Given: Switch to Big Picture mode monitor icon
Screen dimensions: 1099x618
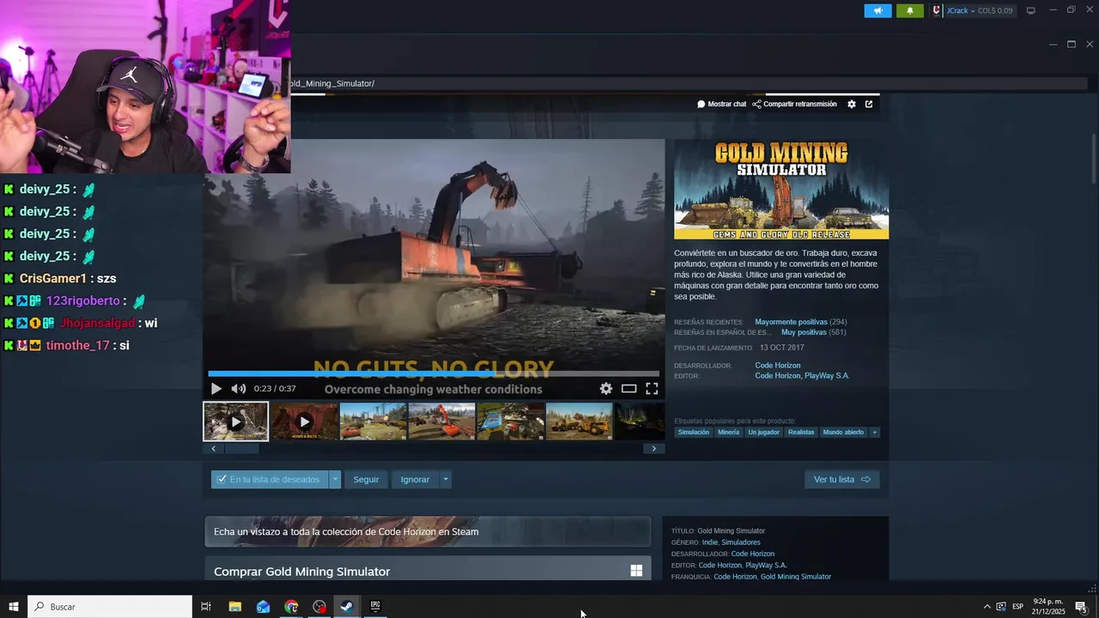Looking at the screenshot, I should 1030,10.
